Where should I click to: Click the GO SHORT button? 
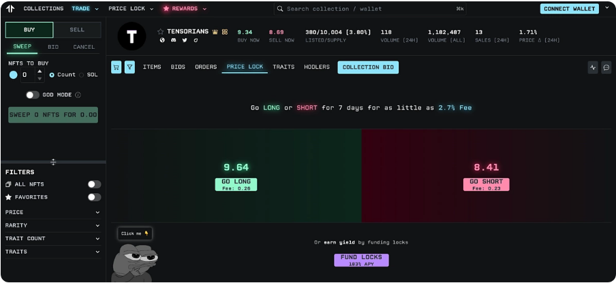tap(487, 184)
